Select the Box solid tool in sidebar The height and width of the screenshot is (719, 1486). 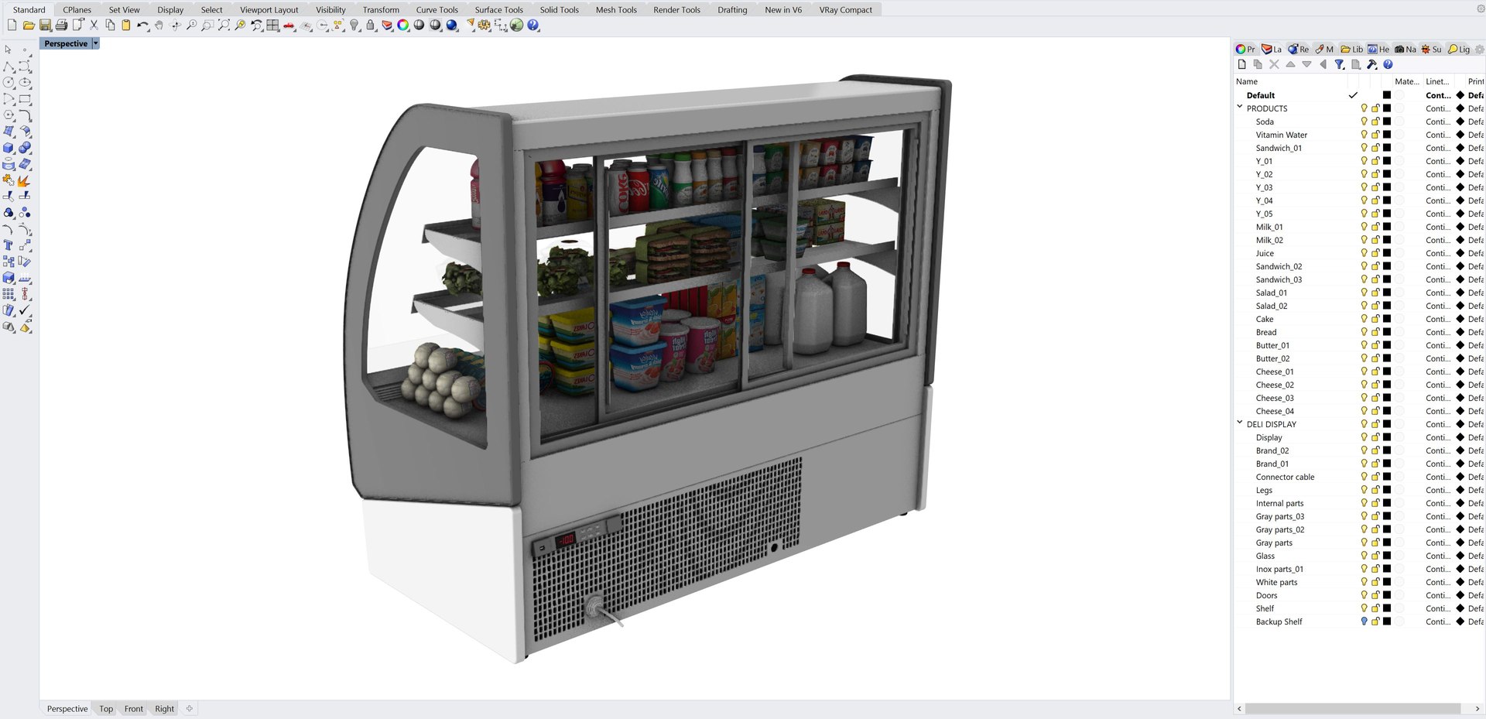click(9, 148)
